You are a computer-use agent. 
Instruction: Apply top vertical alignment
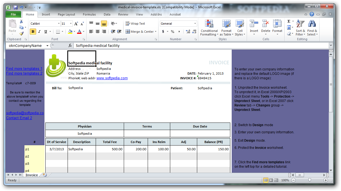[91, 24]
